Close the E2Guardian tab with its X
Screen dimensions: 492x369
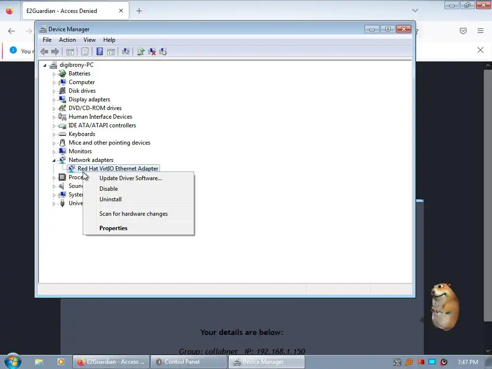[x=121, y=11]
